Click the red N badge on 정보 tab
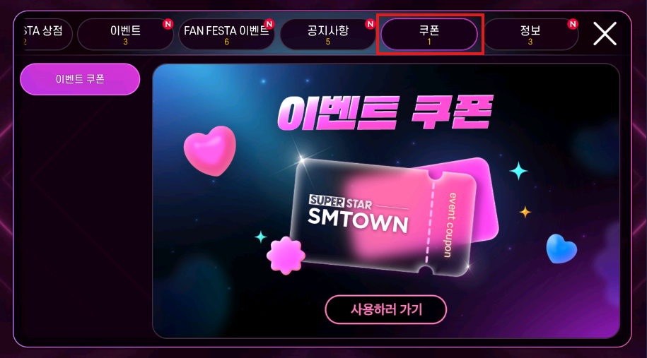The image size is (647, 358). pos(572,24)
